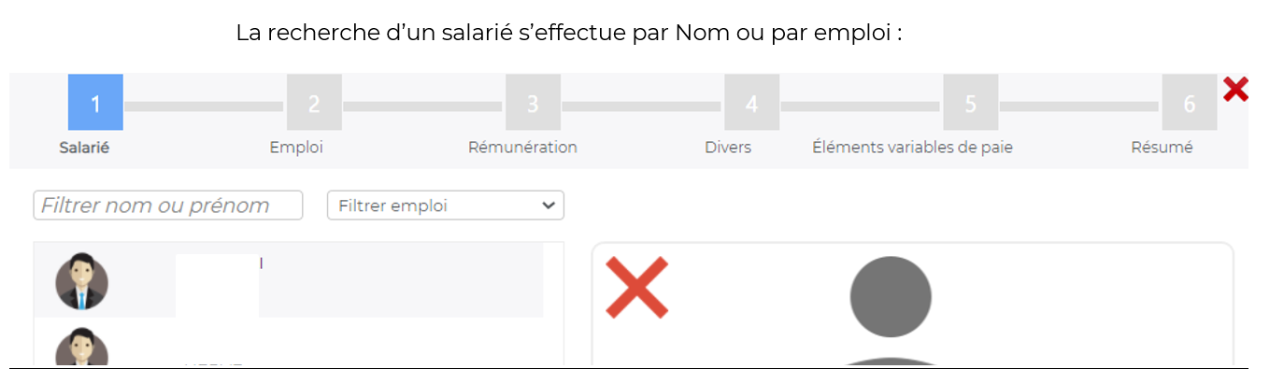This screenshot has height=369, width=1284.
Task: Close the wizard with the top-right red X
Action: click(x=1235, y=90)
